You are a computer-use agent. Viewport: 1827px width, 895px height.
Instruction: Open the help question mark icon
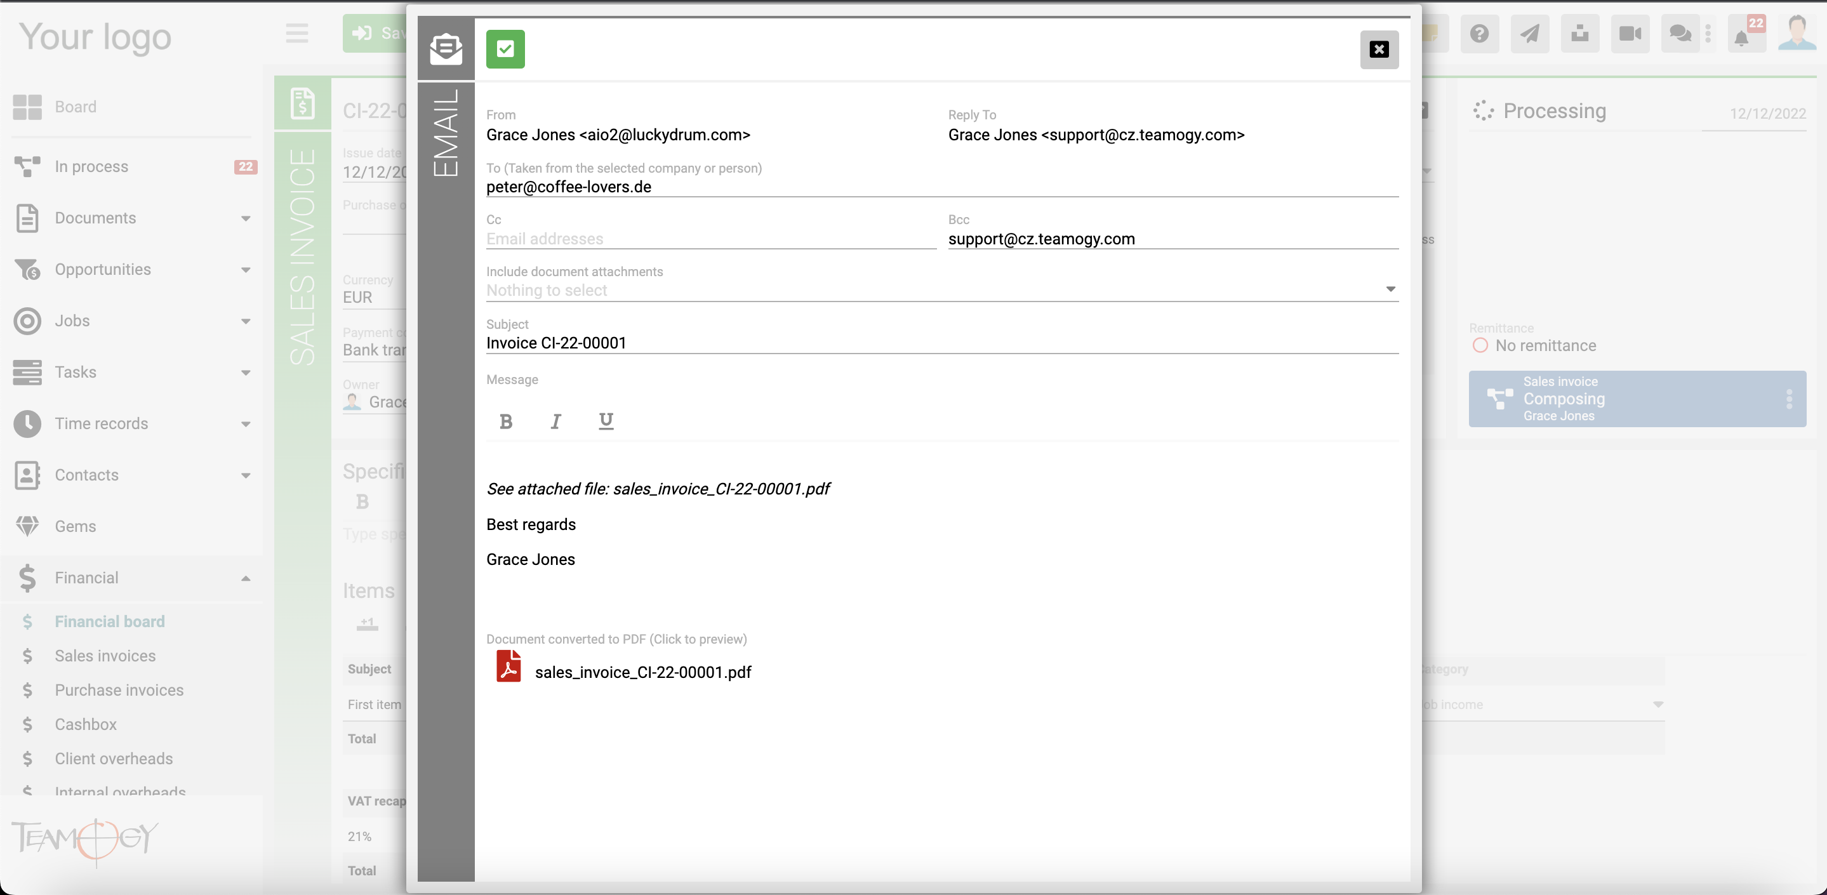point(1478,34)
